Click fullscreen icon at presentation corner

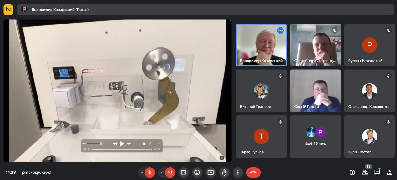point(222,158)
